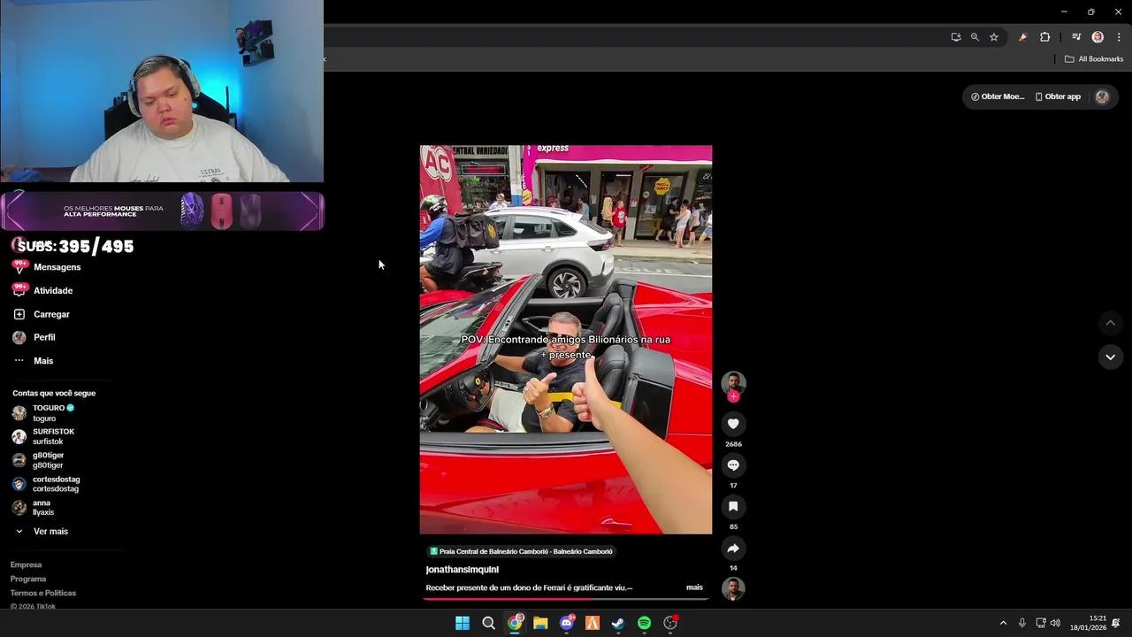
Task: Expand the caption by clicking mais
Action: 694,587
